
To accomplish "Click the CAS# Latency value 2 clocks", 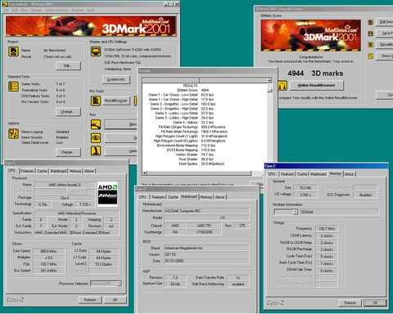I will (x=327, y=235).
